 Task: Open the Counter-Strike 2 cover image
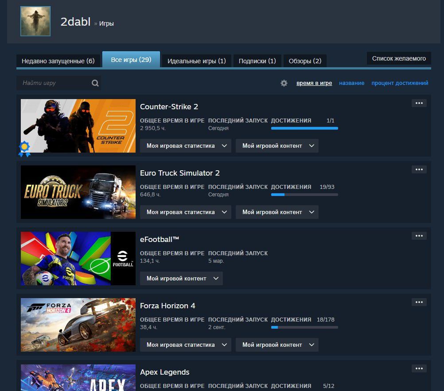(78, 126)
